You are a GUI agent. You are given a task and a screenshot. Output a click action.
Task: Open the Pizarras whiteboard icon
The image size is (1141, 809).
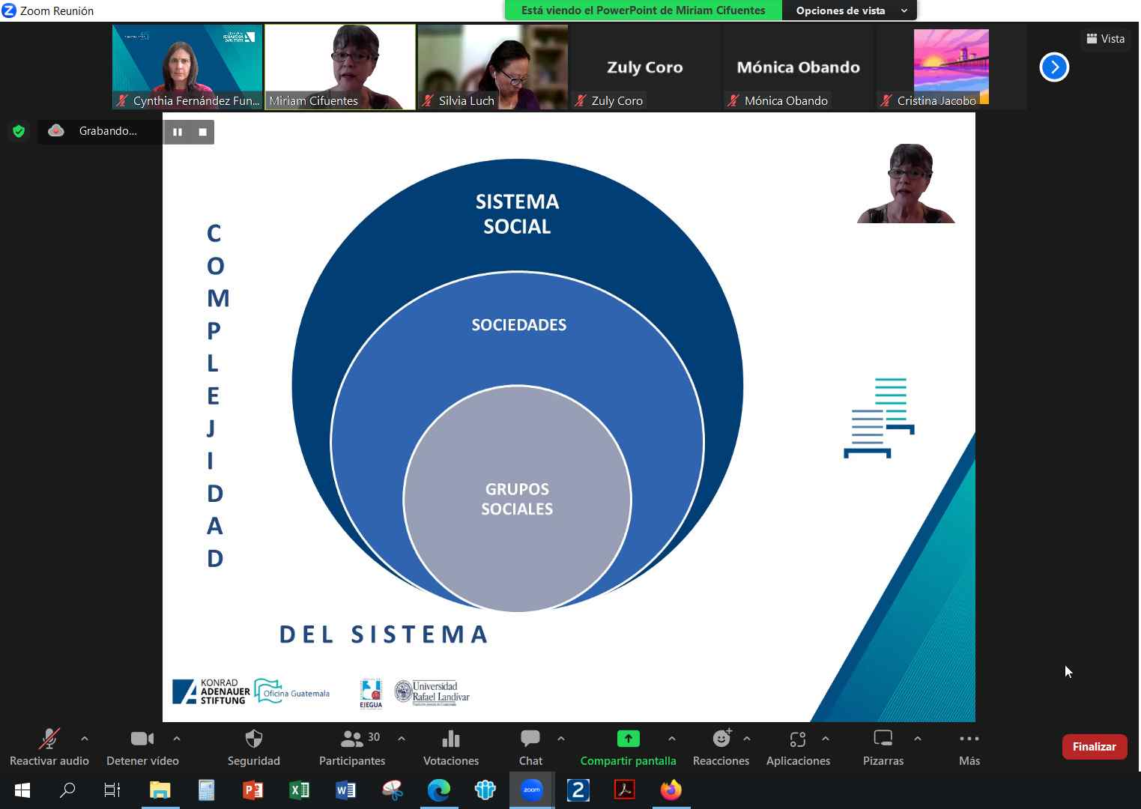pyautogui.click(x=883, y=739)
